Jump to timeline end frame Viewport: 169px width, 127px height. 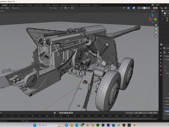coord(72,113)
